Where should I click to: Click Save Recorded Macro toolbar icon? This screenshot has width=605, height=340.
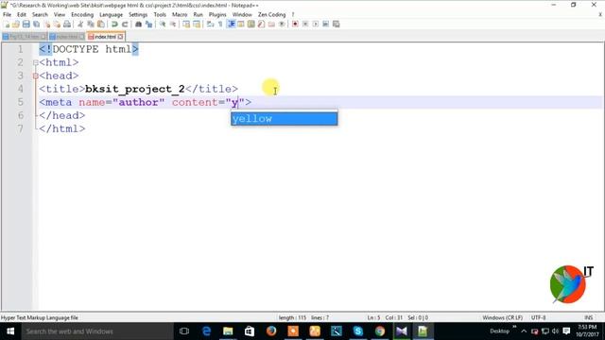[x=337, y=24]
